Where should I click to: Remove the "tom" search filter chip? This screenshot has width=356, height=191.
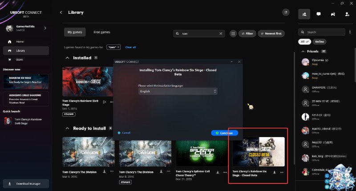[x=119, y=47]
